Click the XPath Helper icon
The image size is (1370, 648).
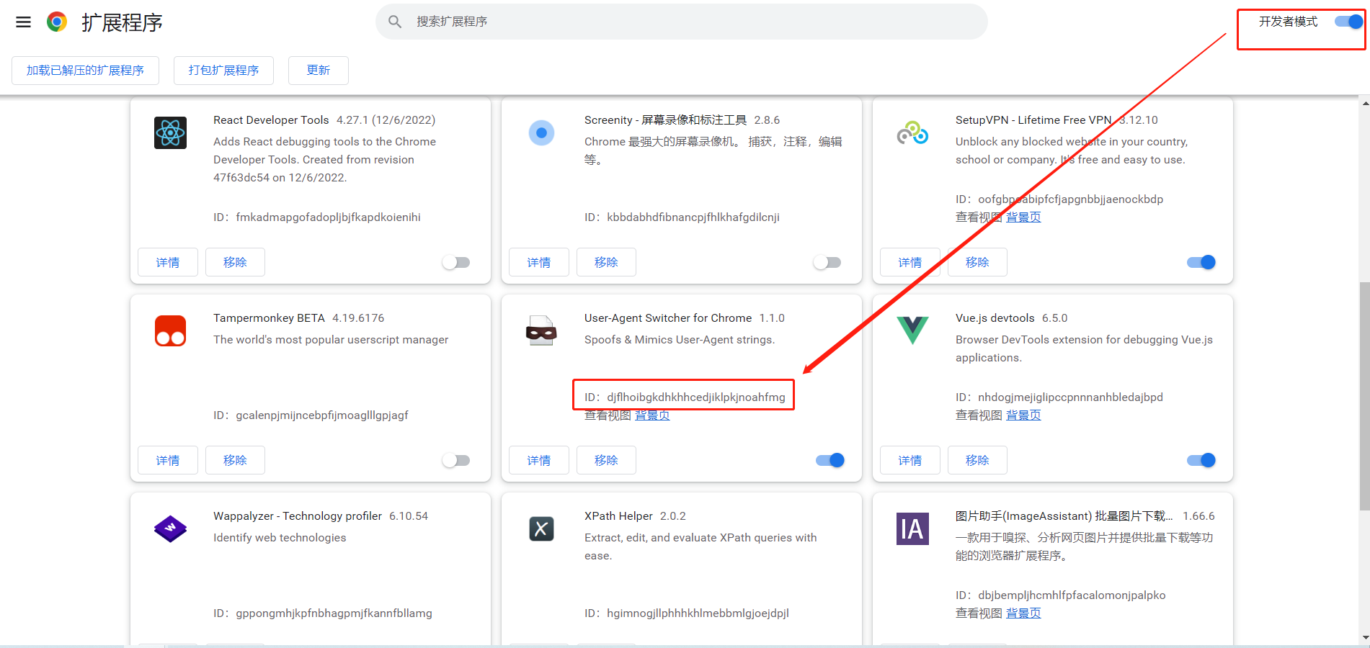[542, 528]
